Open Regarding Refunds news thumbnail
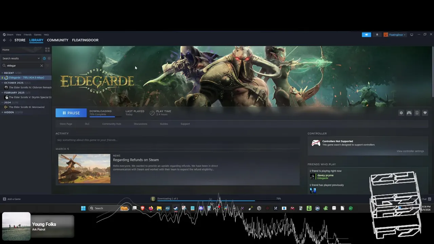Viewport: 434px width, 244px height. pos(84,168)
